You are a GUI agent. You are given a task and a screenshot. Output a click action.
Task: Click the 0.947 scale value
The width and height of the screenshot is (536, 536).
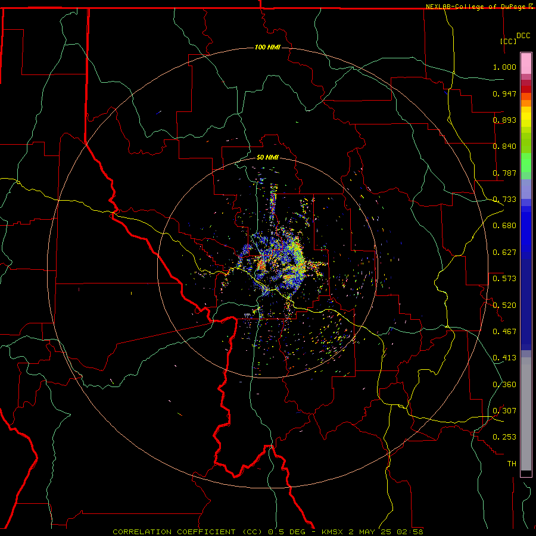pos(504,94)
